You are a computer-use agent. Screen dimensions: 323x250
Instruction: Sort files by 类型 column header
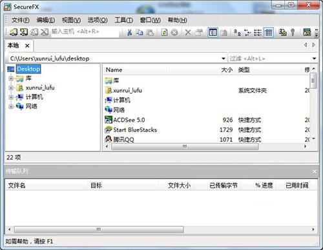pos(269,70)
